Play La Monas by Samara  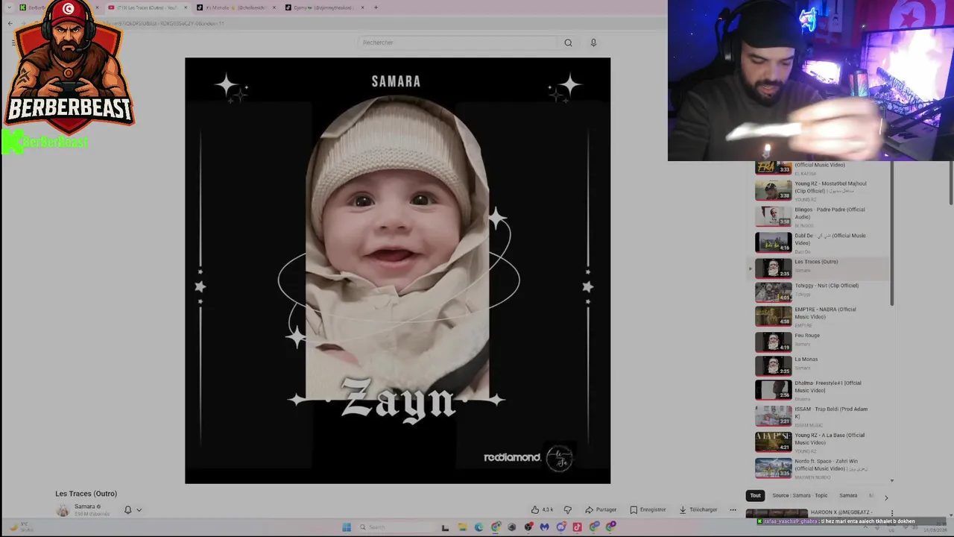(x=818, y=365)
